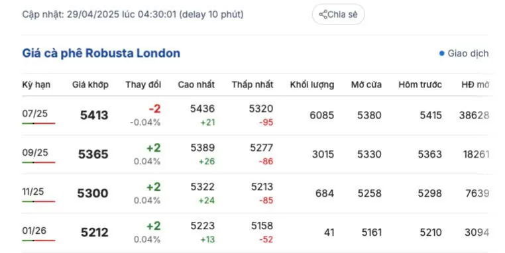Select the 11/25 contract term
The height and width of the screenshot is (253, 505).
click(33, 191)
